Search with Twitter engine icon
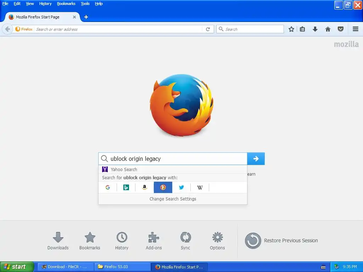This screenshot has height=272, width=363. point(181,187)
